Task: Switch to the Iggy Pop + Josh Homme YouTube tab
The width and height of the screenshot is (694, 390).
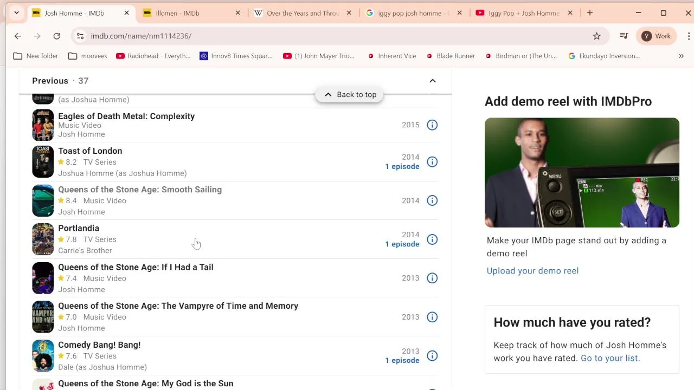Action: 523,13
